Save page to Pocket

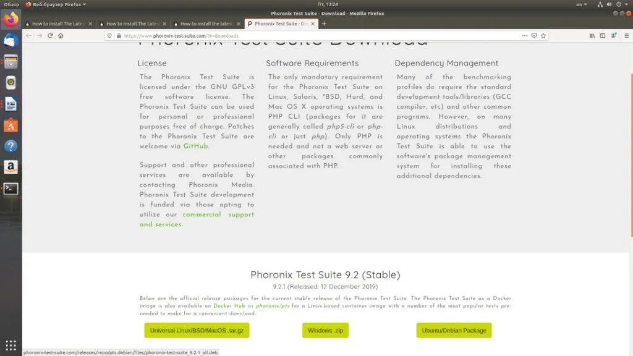534,35
